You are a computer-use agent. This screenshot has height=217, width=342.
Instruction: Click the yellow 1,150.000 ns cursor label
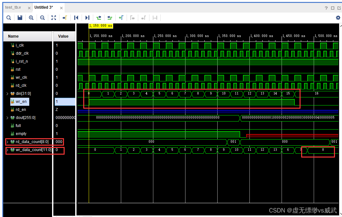101,25
